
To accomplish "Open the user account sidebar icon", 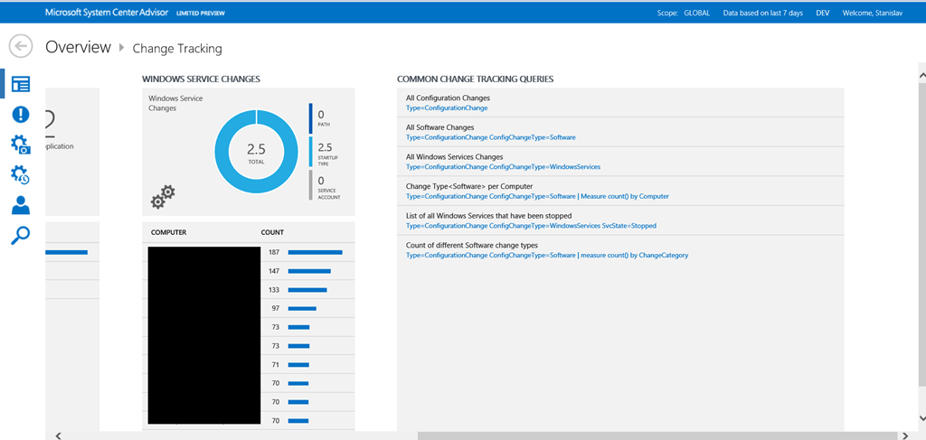I will pos(20,206).
